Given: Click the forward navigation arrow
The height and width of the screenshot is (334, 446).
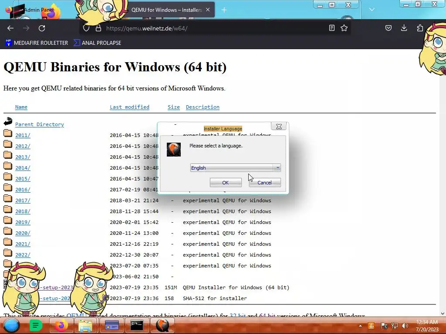Looking at the screenshot, I should click(26, 28).
